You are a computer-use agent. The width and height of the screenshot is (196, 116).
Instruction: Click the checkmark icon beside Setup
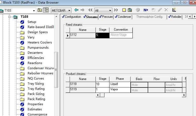pos(22,22)
